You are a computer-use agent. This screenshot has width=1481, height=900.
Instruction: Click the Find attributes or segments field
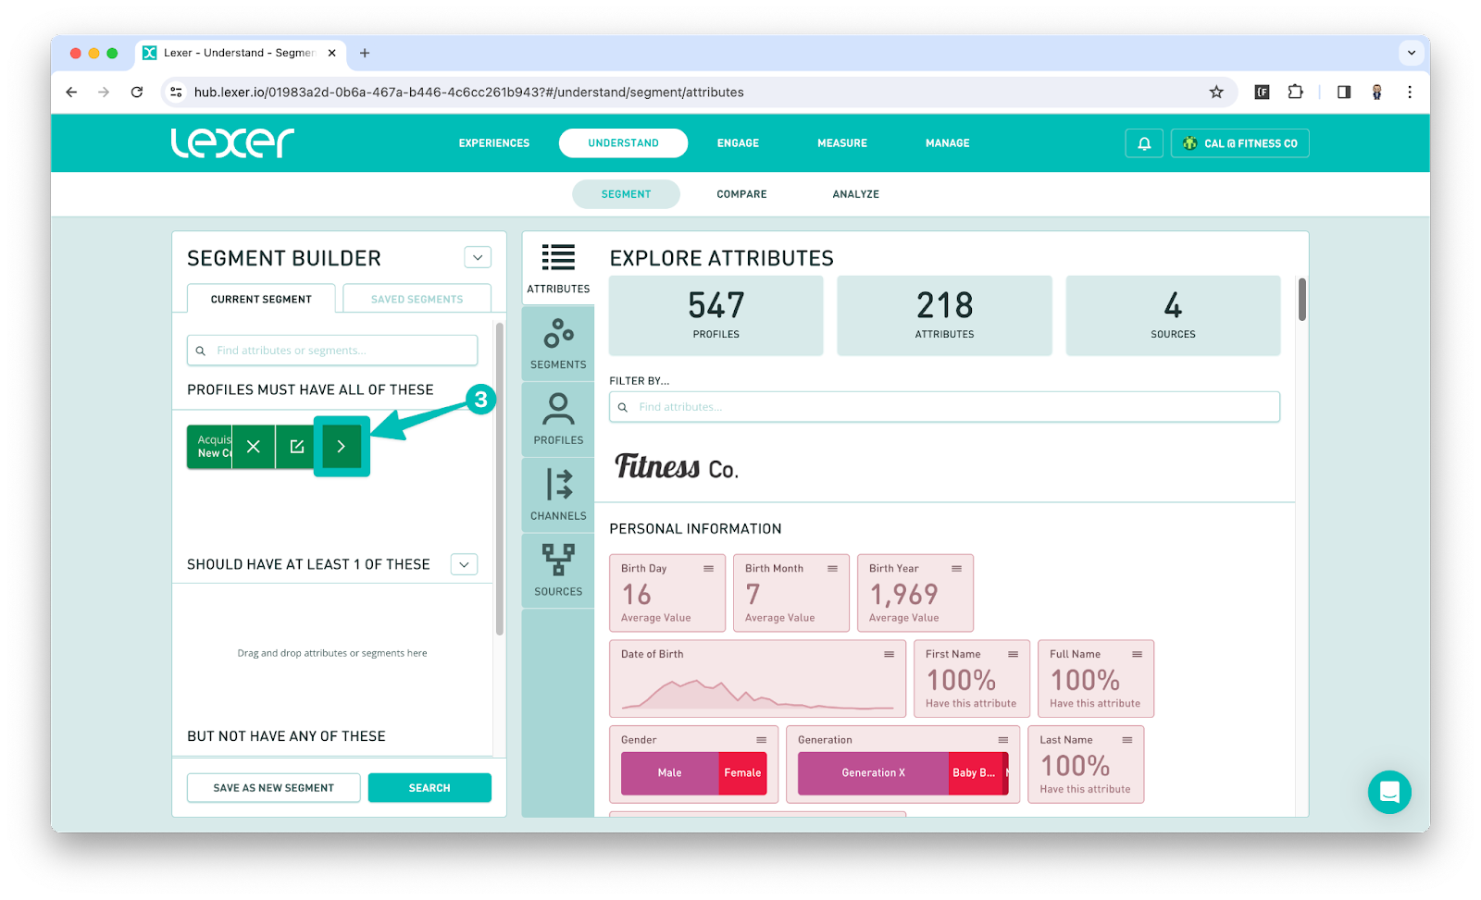[x=332, y=351]
